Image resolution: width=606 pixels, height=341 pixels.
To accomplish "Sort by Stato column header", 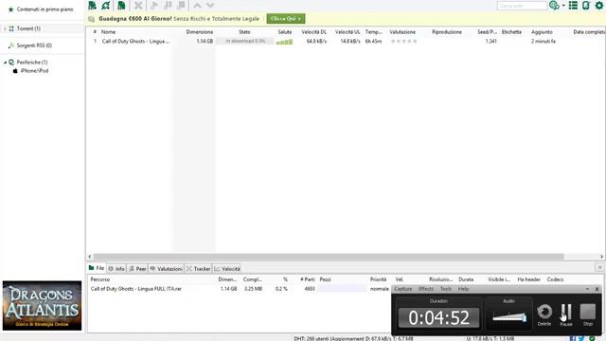I will (244, 32).
